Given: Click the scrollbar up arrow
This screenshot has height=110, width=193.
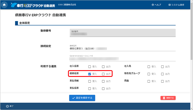Looking at the screenshot, I should [192, 1].
